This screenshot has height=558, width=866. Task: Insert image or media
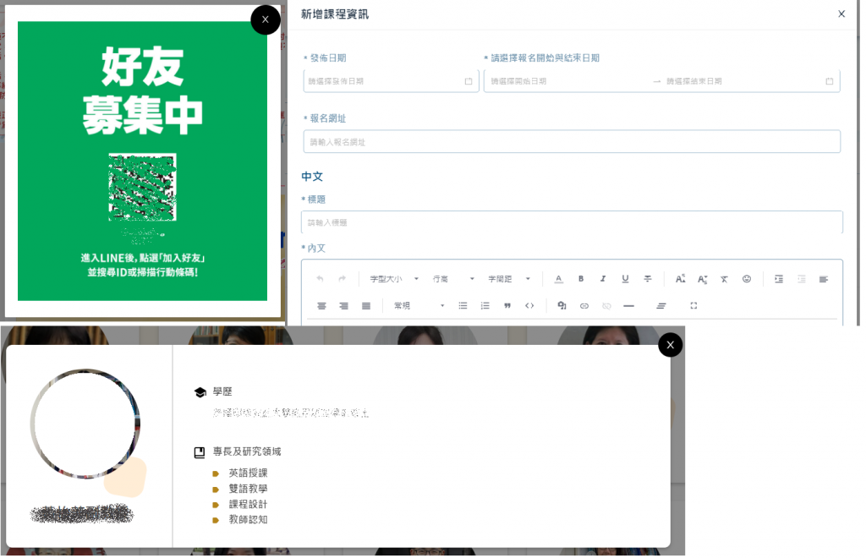point(562,306)
